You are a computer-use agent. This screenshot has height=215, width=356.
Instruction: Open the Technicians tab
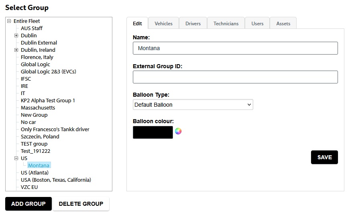point(226,24)
